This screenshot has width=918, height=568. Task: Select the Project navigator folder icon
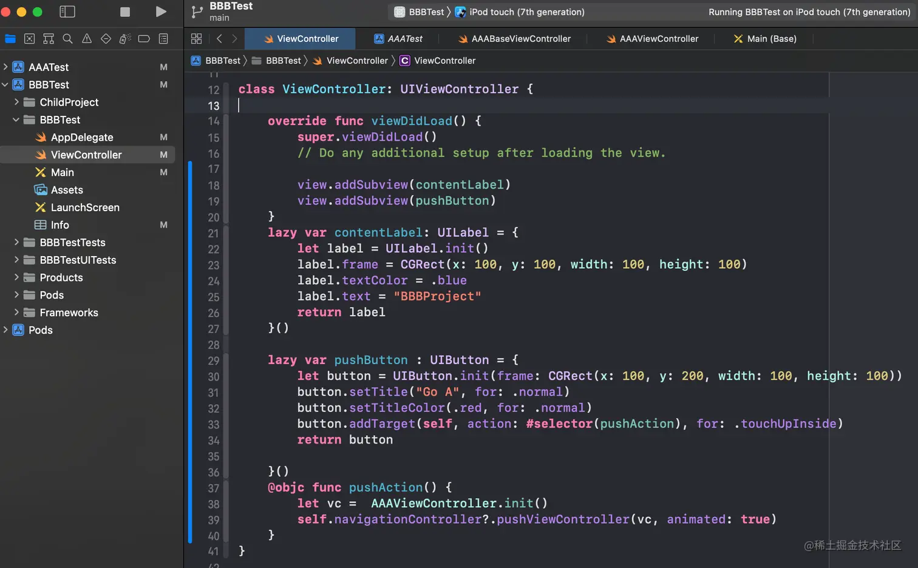tap(10, 39)
